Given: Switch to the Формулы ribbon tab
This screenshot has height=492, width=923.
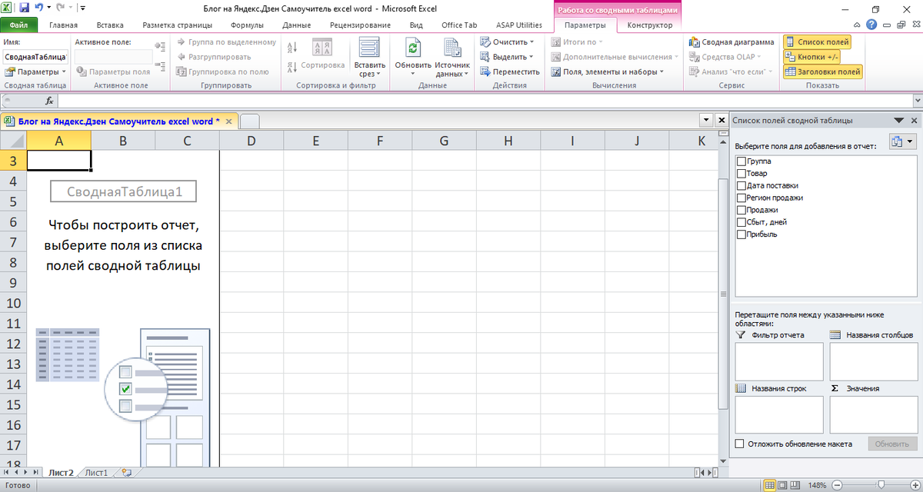Looking at the screenshot, I should tap(248, 25).
